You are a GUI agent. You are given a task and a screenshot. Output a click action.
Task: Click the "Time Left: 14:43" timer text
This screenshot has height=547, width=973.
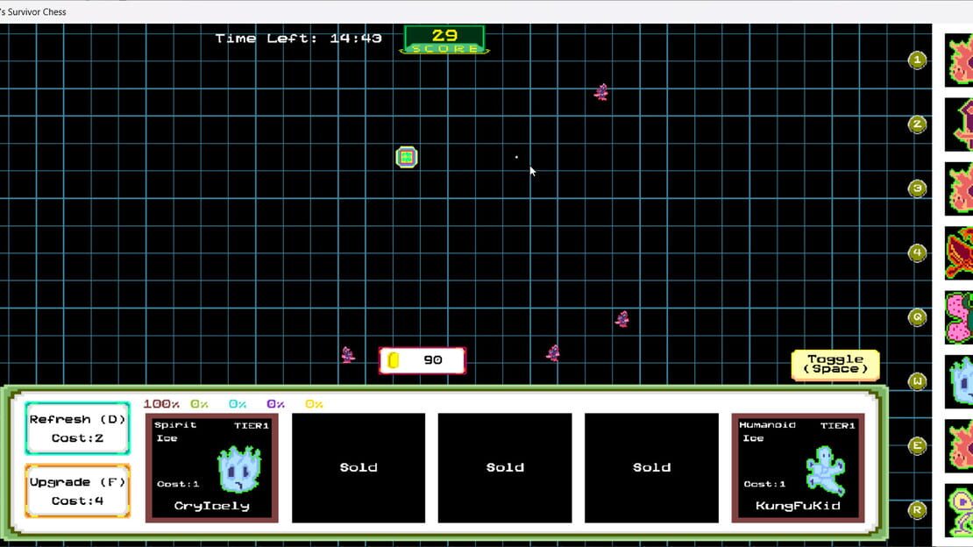pyautogui.click(x=299, y=39)
